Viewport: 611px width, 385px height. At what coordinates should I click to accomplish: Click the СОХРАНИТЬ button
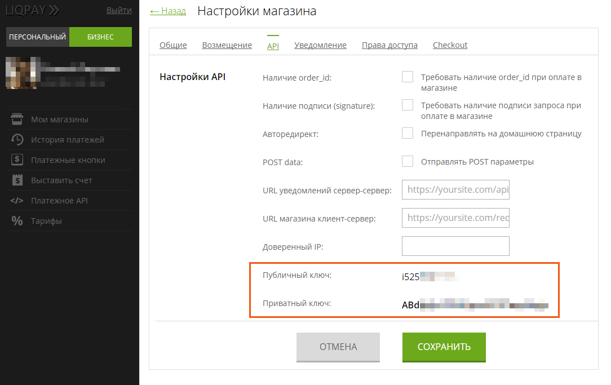pyautogui.click(x=444, y=347)
